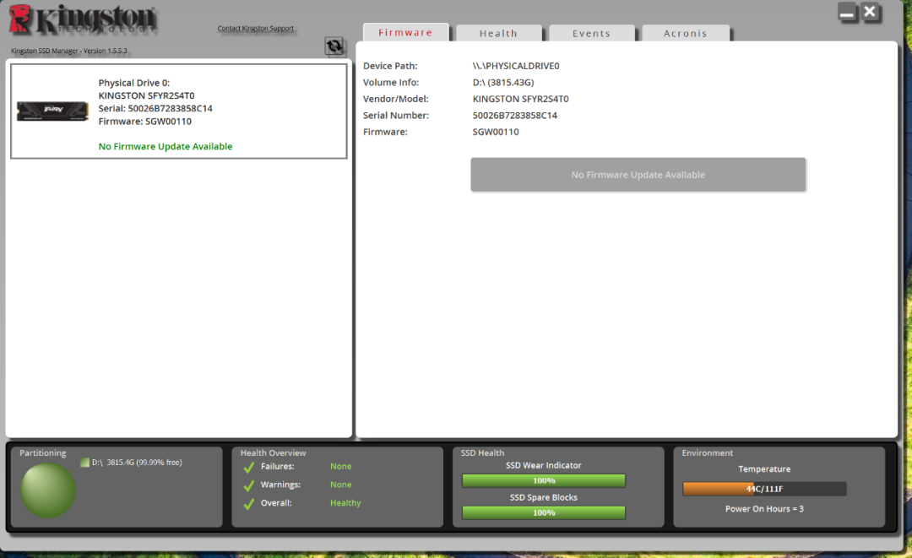Click the Device Path label
This screenshot has height=558, width=912.
[x=390, y=66]
